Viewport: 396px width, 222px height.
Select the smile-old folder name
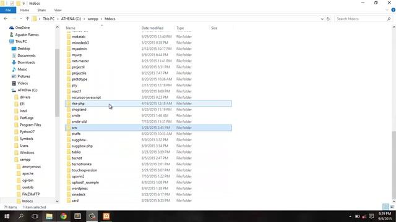click(79, 121)
